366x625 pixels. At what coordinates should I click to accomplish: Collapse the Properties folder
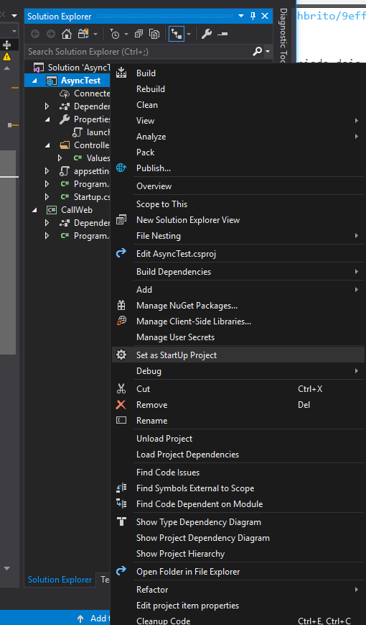(47, 119)
